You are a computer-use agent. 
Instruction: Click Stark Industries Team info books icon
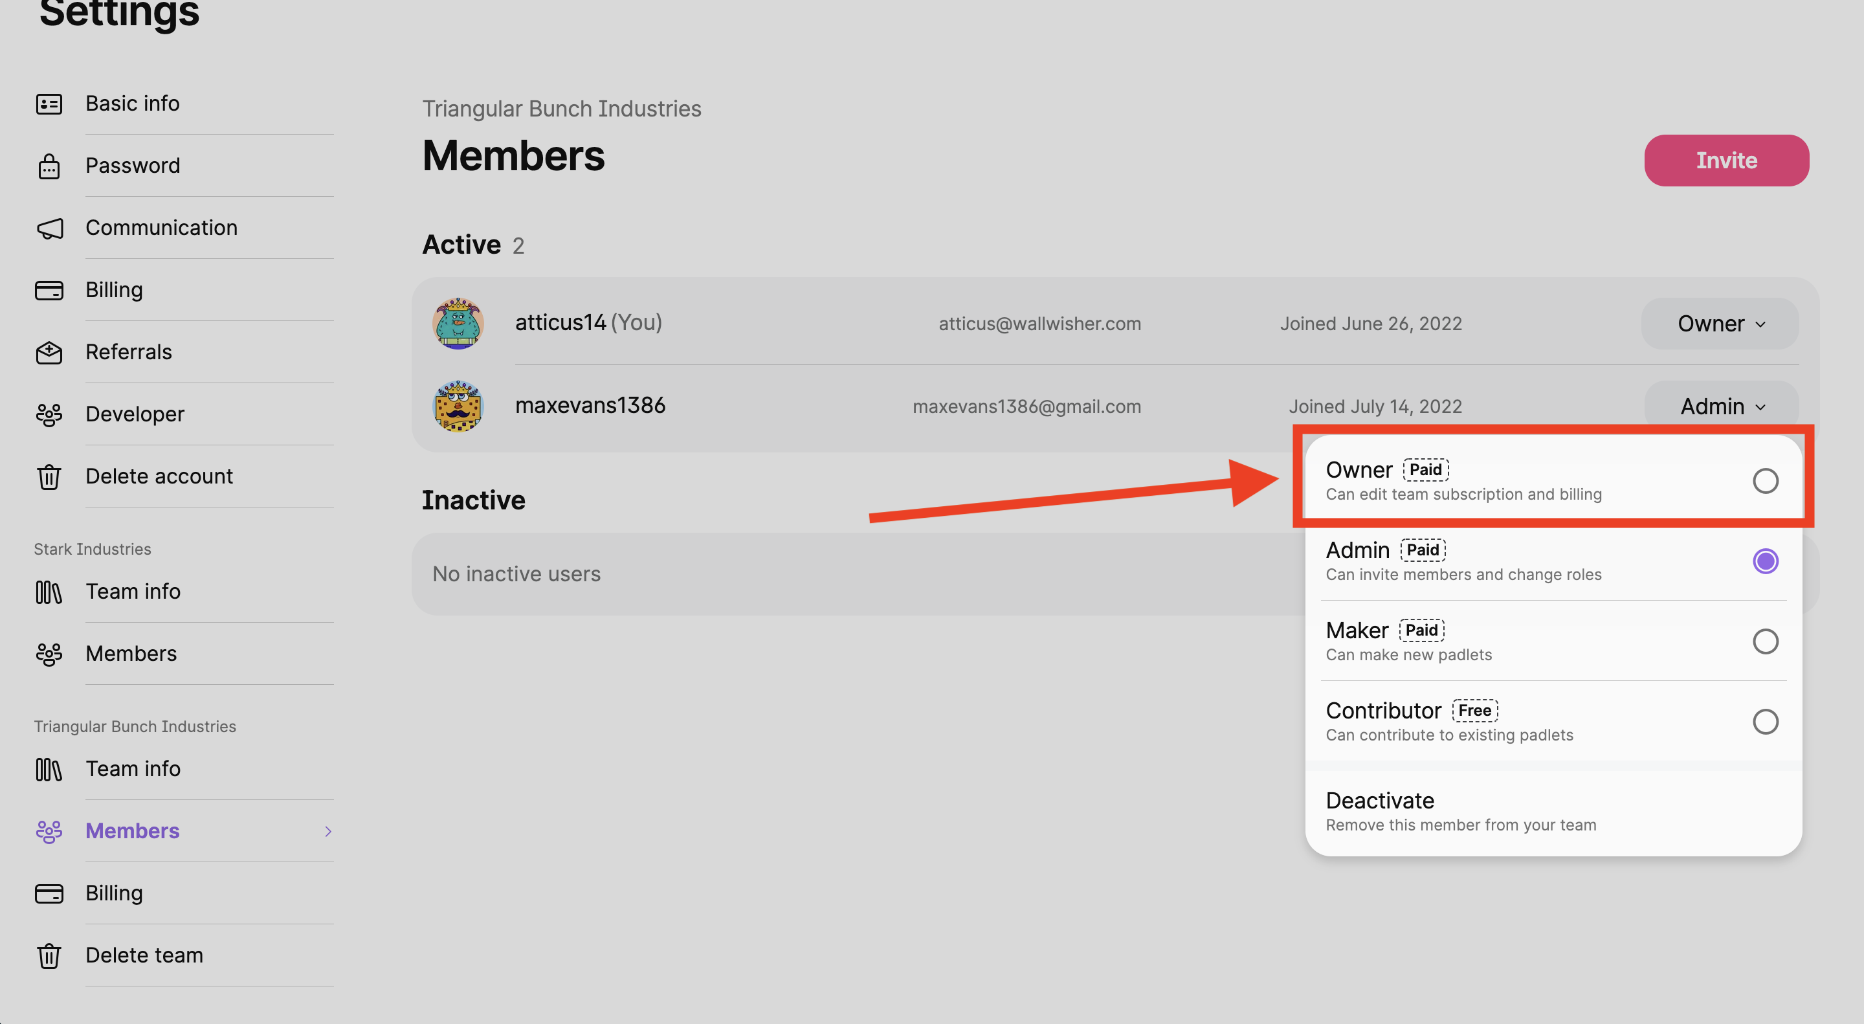(49, 593)
